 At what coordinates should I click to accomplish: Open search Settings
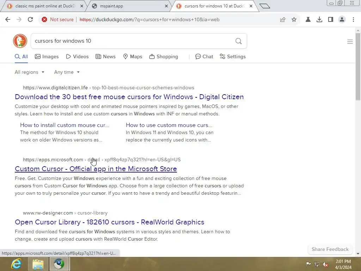233,57
